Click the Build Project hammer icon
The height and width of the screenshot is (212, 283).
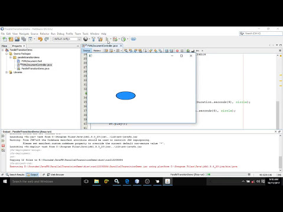tap(94, 39)
